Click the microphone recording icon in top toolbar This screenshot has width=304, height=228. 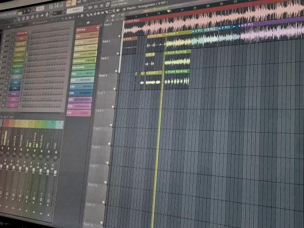pyautogui.click(x=47, y=15)
